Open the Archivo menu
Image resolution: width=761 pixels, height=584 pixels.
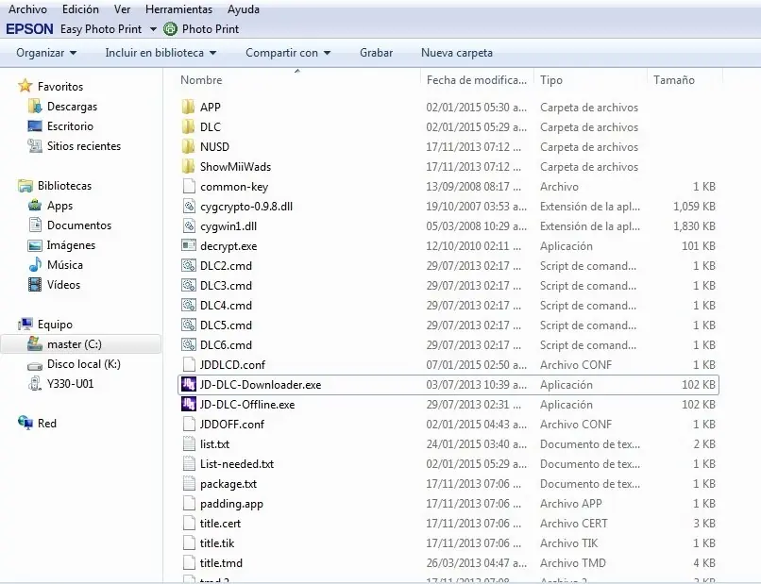click(x=27, y=9)
